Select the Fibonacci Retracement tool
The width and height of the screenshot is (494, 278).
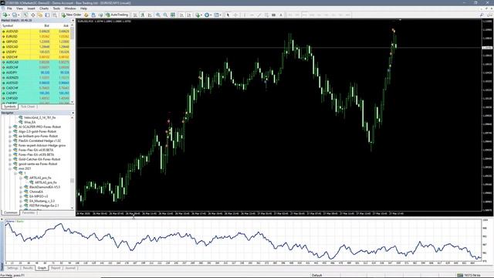[x=273, y=15]
